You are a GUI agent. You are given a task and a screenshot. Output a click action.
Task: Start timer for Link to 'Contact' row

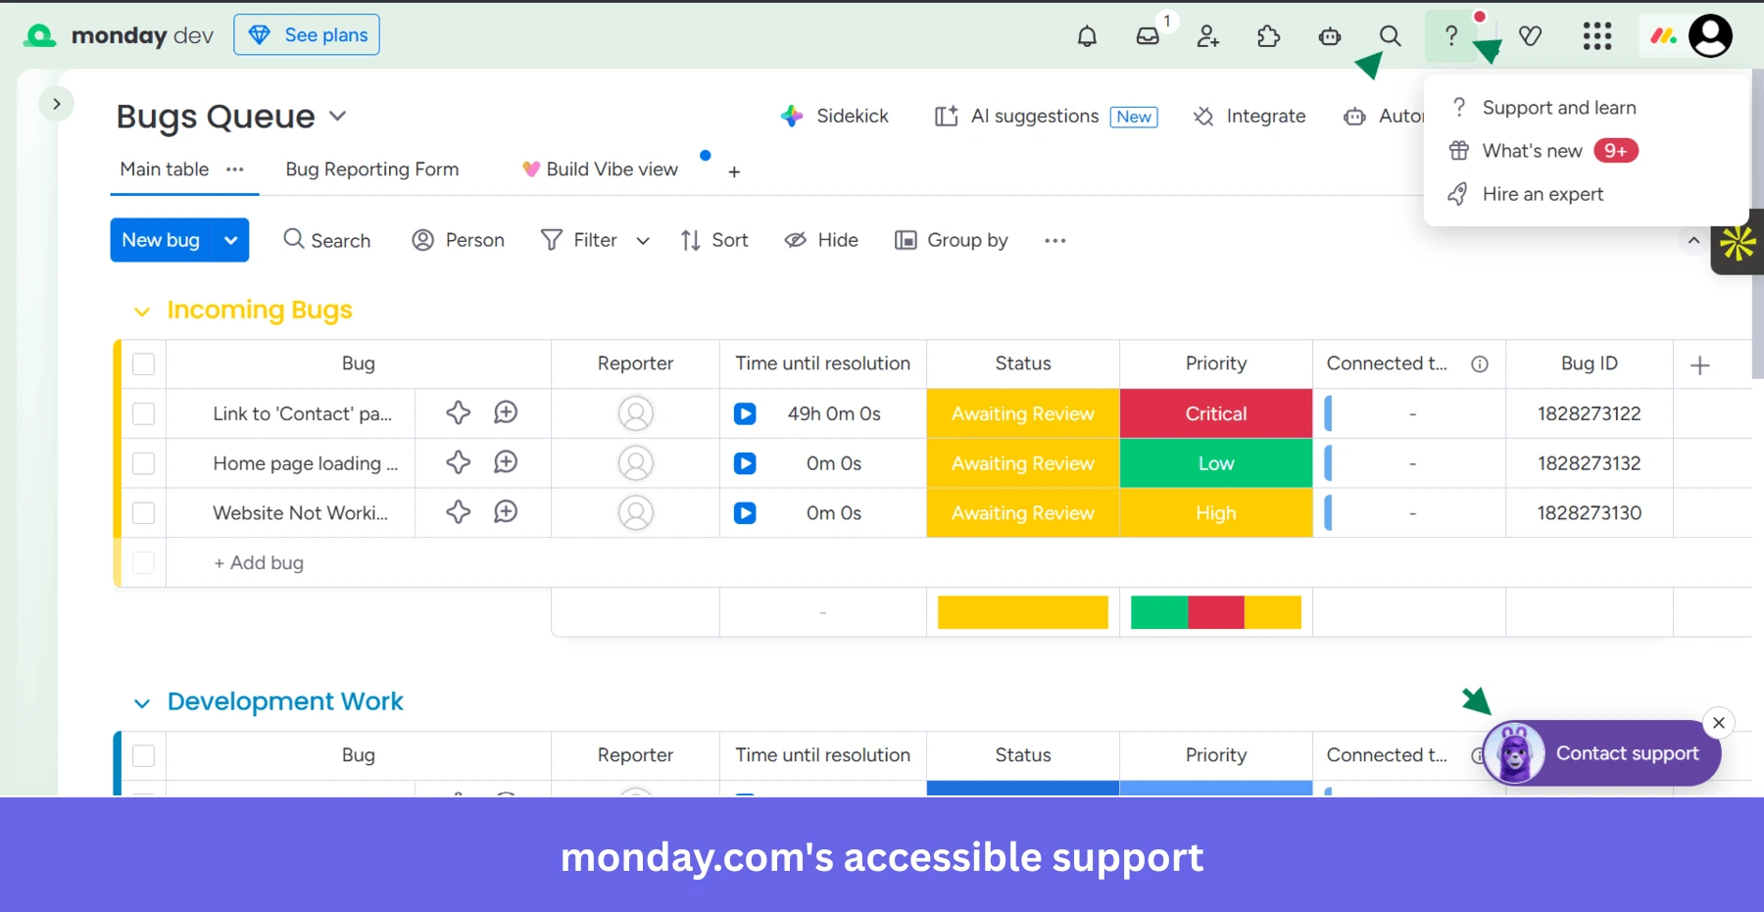[745, 413]
